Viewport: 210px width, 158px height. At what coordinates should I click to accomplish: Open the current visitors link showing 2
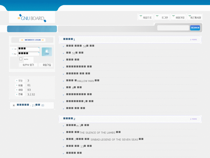tap(30, 105)
